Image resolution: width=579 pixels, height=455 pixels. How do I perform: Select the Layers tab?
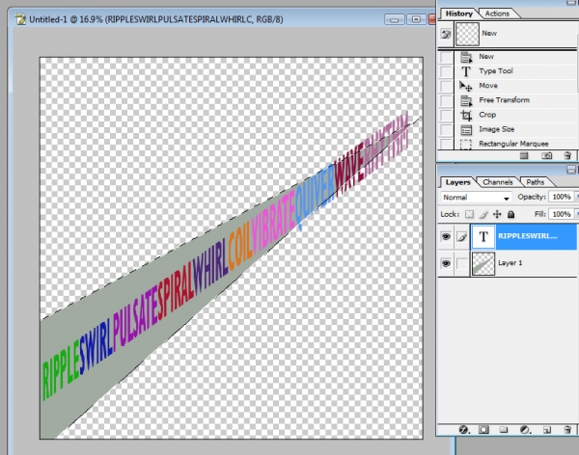point(457,182)
